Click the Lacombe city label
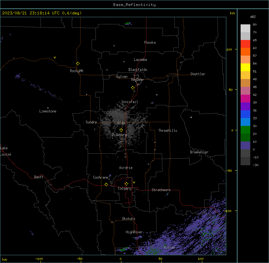Screen dimensions: 269x263 (x=140, y=60)
